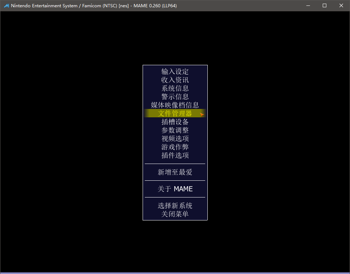Choose the 警示信息 entry
Screen dimensions: 350x274
pyautogui.click(x=175, y=97)
